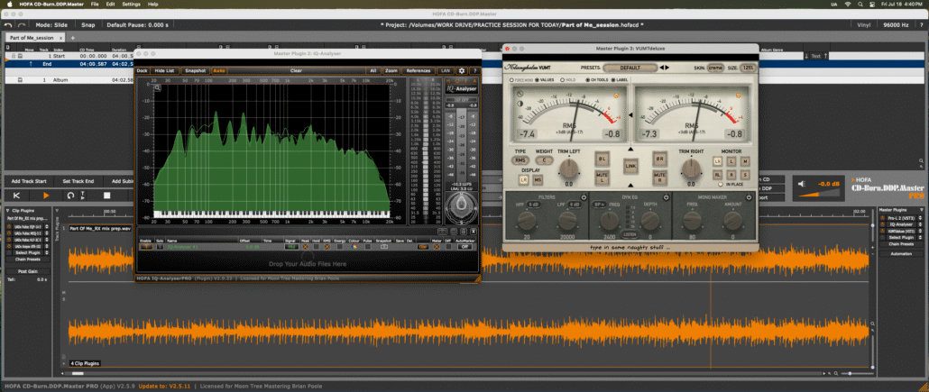Collapse the Clip Plugins panel triangle
Screen dimensions: 929x392
(8, 210)
